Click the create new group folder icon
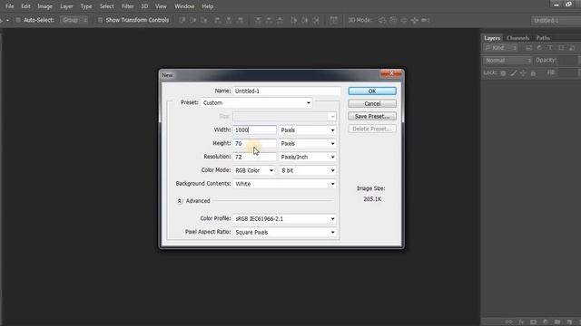 557,322
